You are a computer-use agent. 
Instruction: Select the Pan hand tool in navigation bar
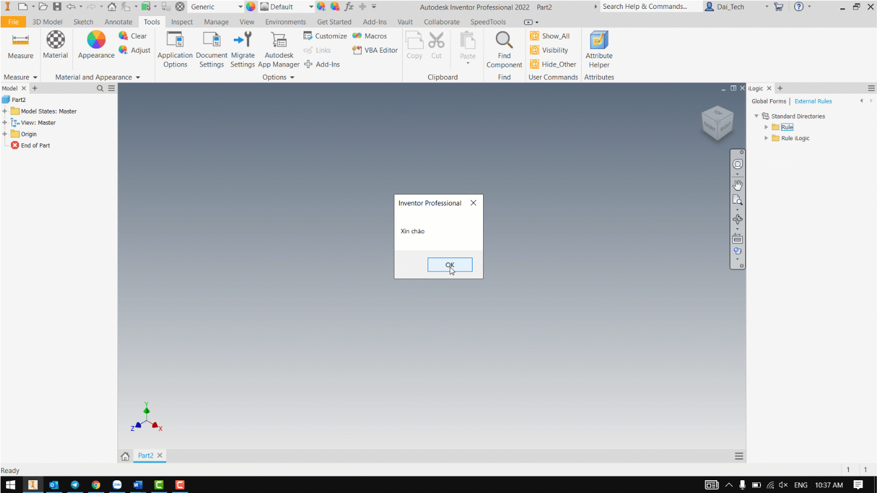(738, 184)
